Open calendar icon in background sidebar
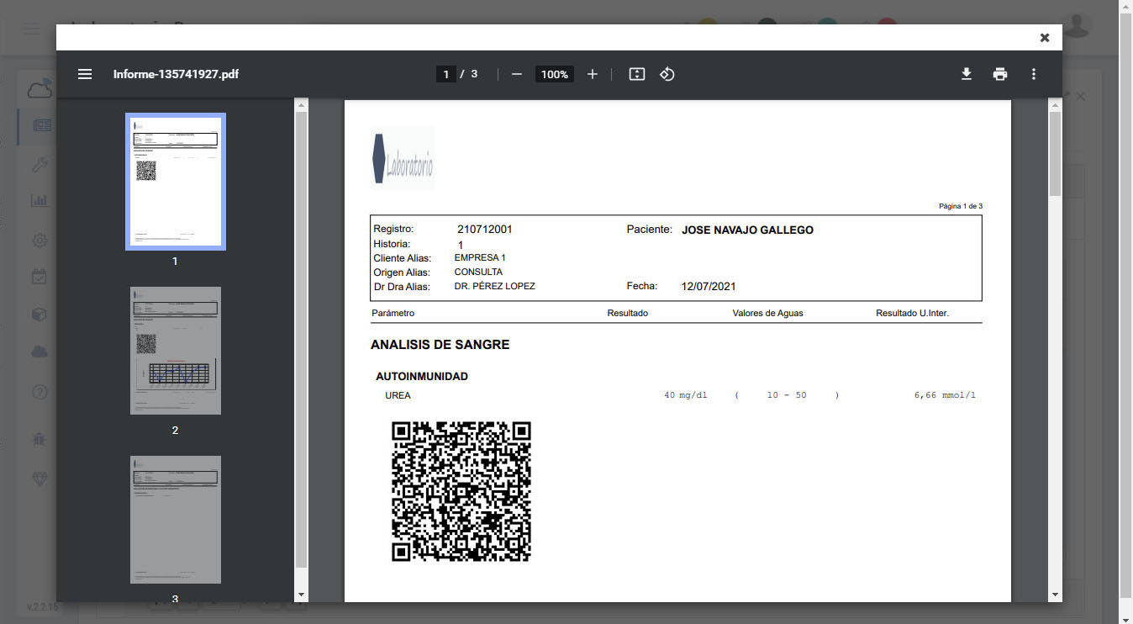Image resolution: width=1133 pixels, height=624 pixels. pyautogui.click(x=40, y=276)
